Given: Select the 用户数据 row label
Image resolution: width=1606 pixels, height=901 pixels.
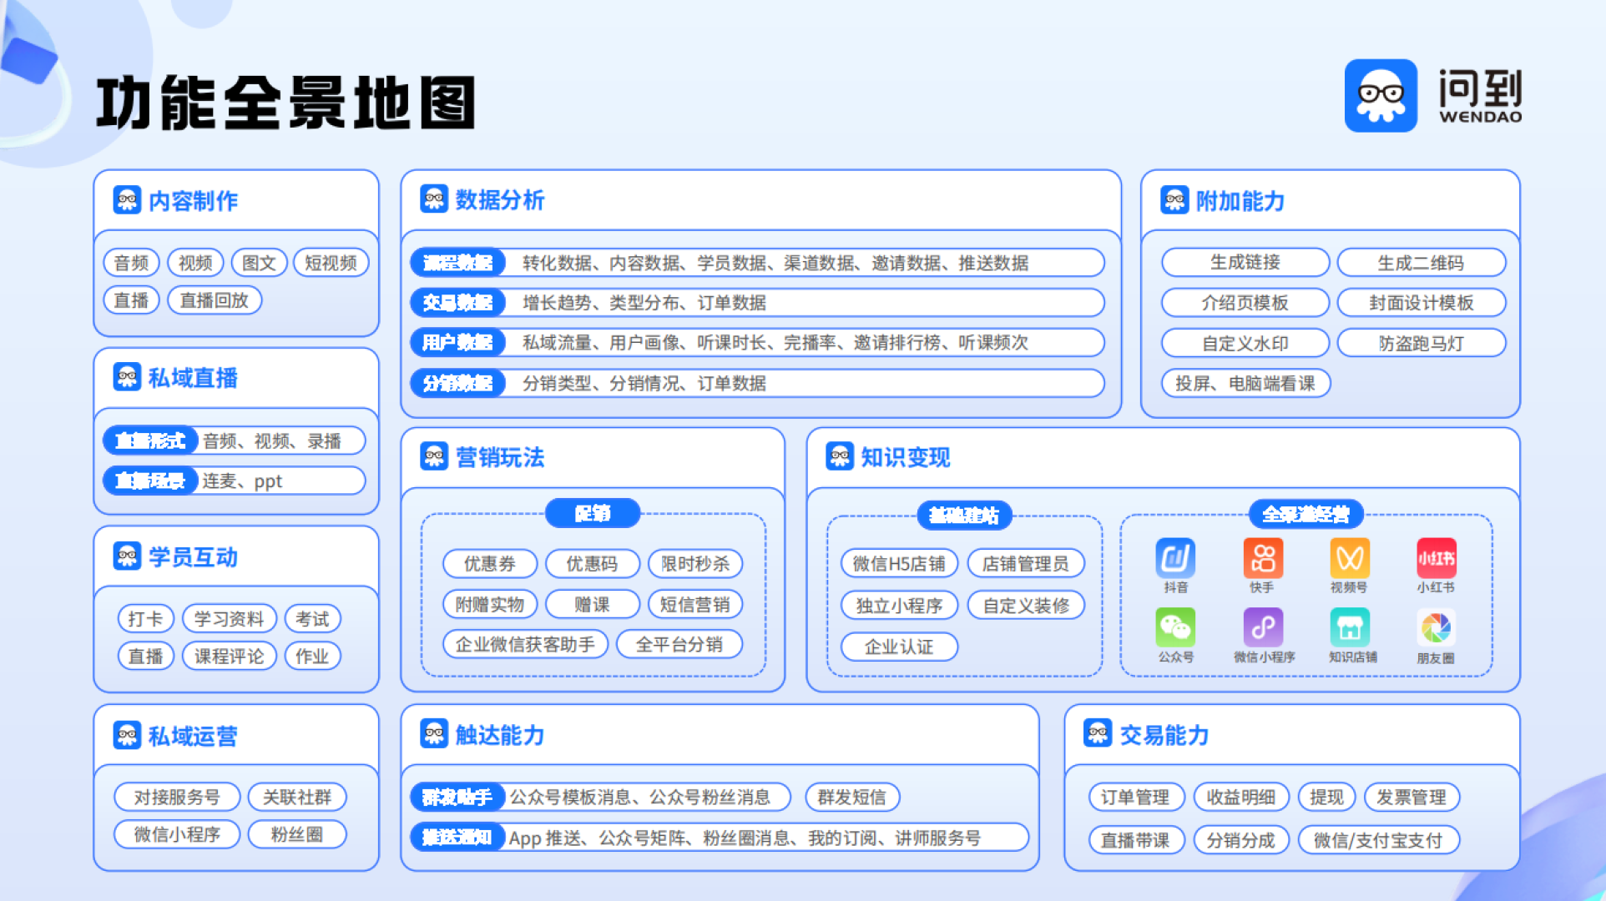Looking at the screenshot, I should point(457,342).
